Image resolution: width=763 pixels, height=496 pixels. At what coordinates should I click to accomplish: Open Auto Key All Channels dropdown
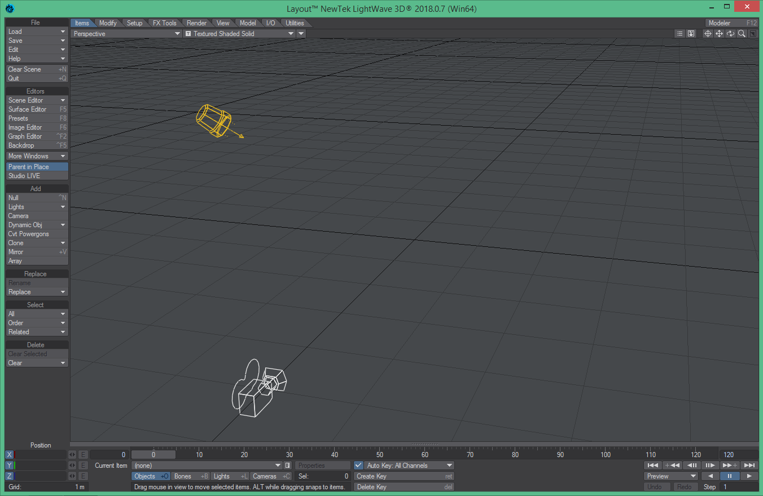coord(409,466)
